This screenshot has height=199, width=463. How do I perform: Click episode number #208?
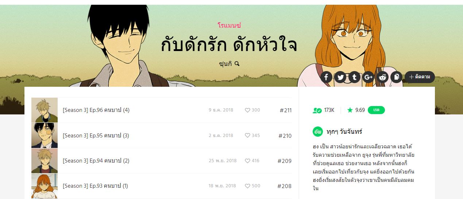click(284, 186)
